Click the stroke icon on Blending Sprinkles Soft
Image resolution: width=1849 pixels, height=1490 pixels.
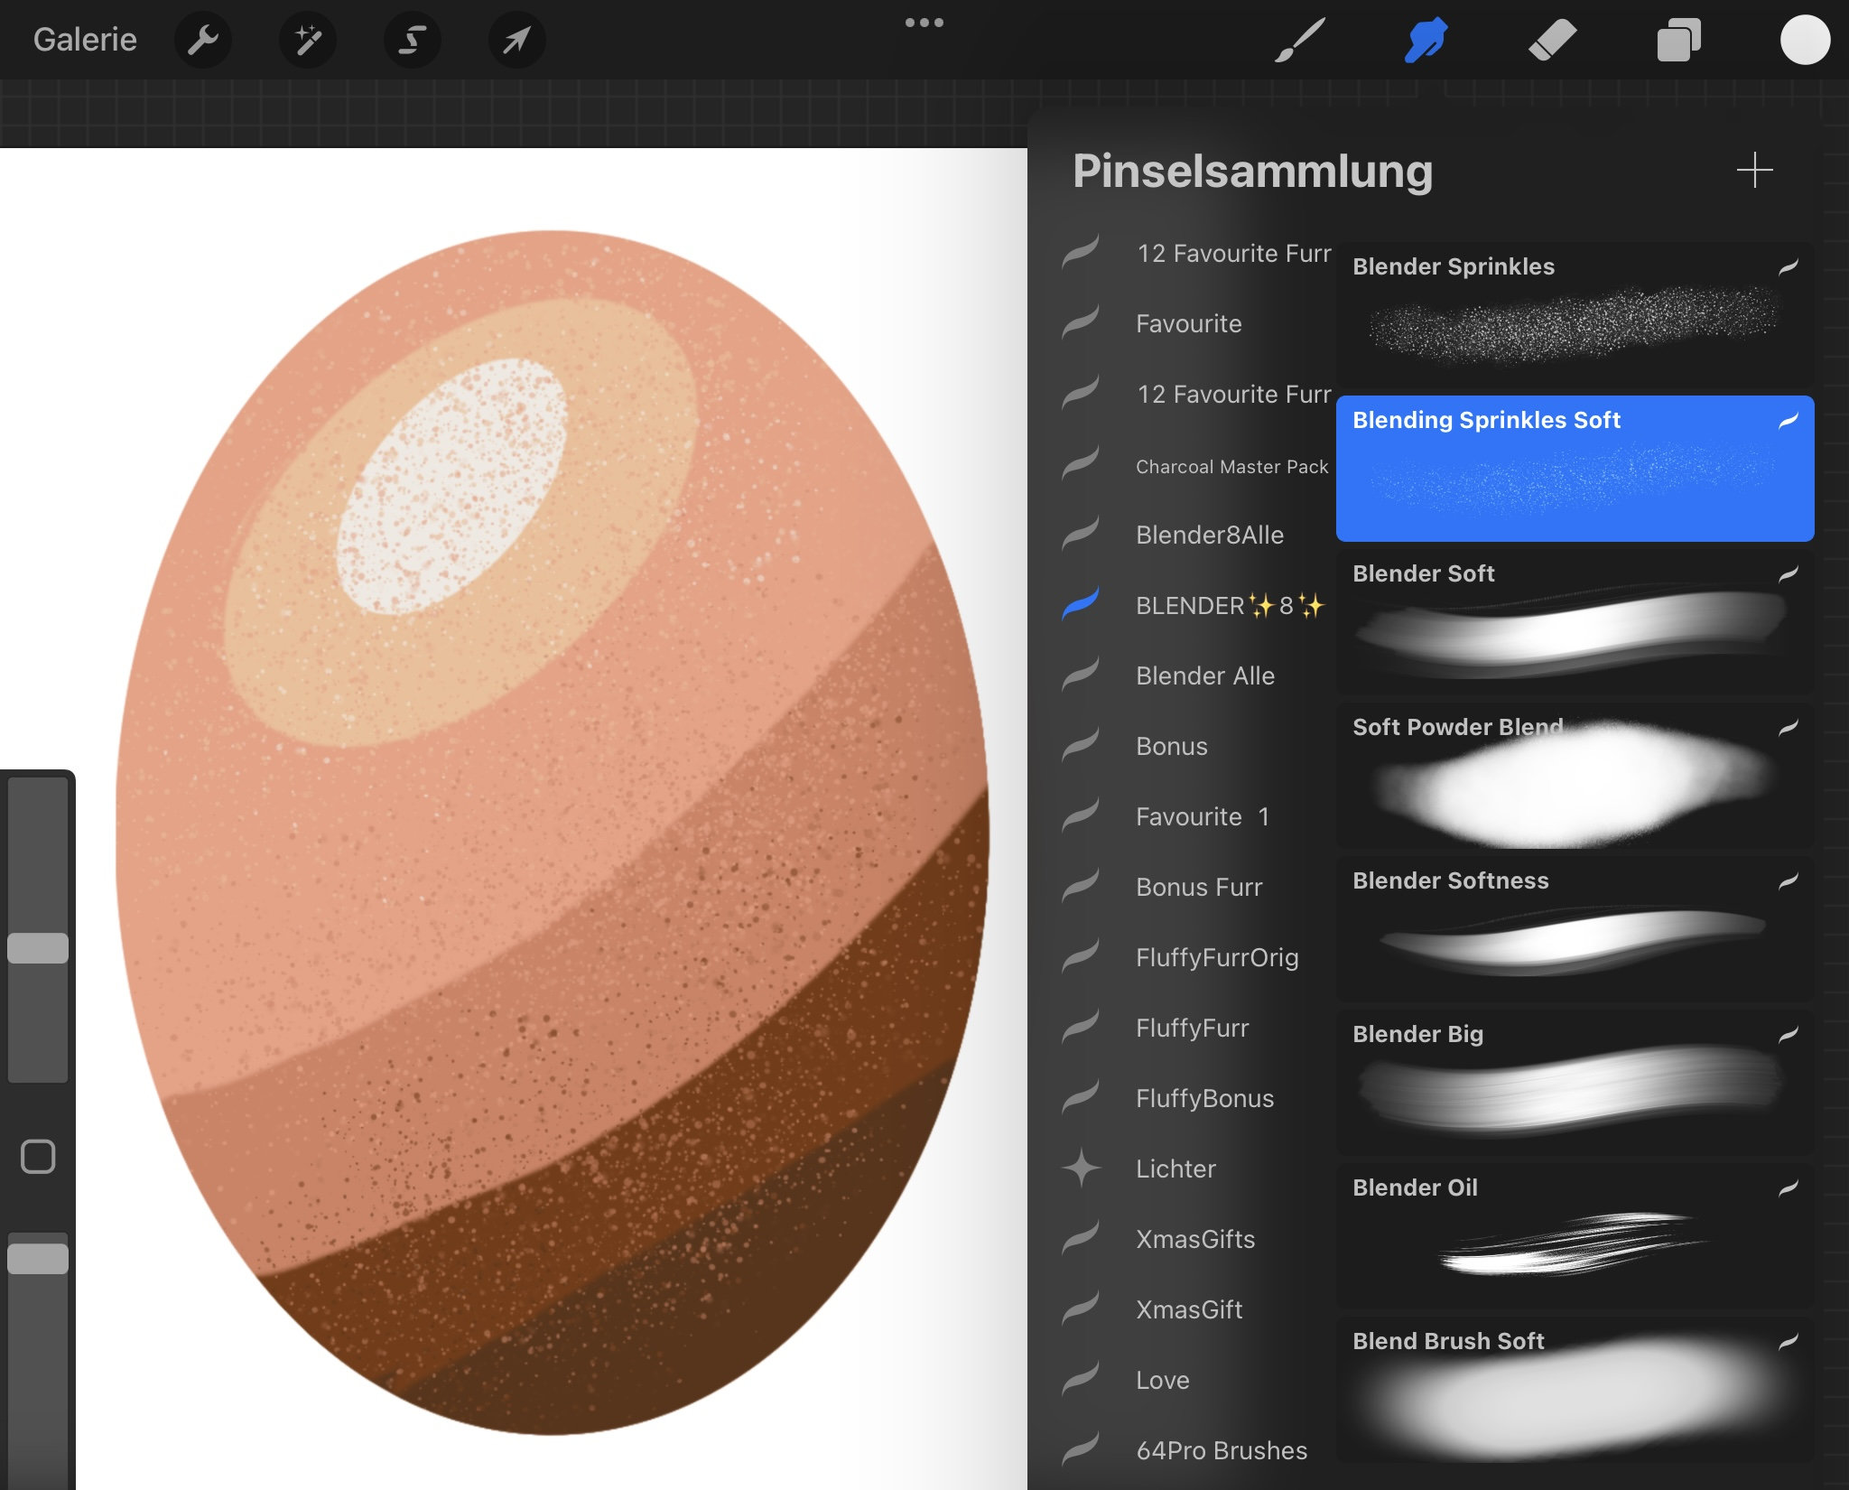click(x=1789, y=420)
